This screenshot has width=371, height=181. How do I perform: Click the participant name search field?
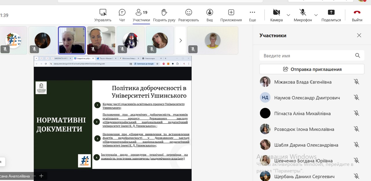point(307,56)
